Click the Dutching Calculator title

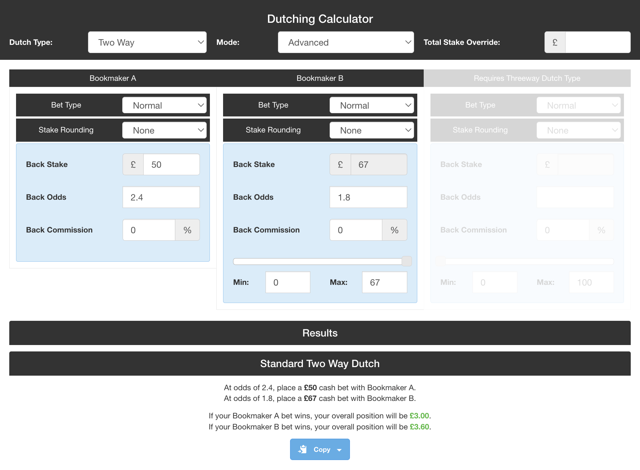pyautogui.click(x=320, y=19)
